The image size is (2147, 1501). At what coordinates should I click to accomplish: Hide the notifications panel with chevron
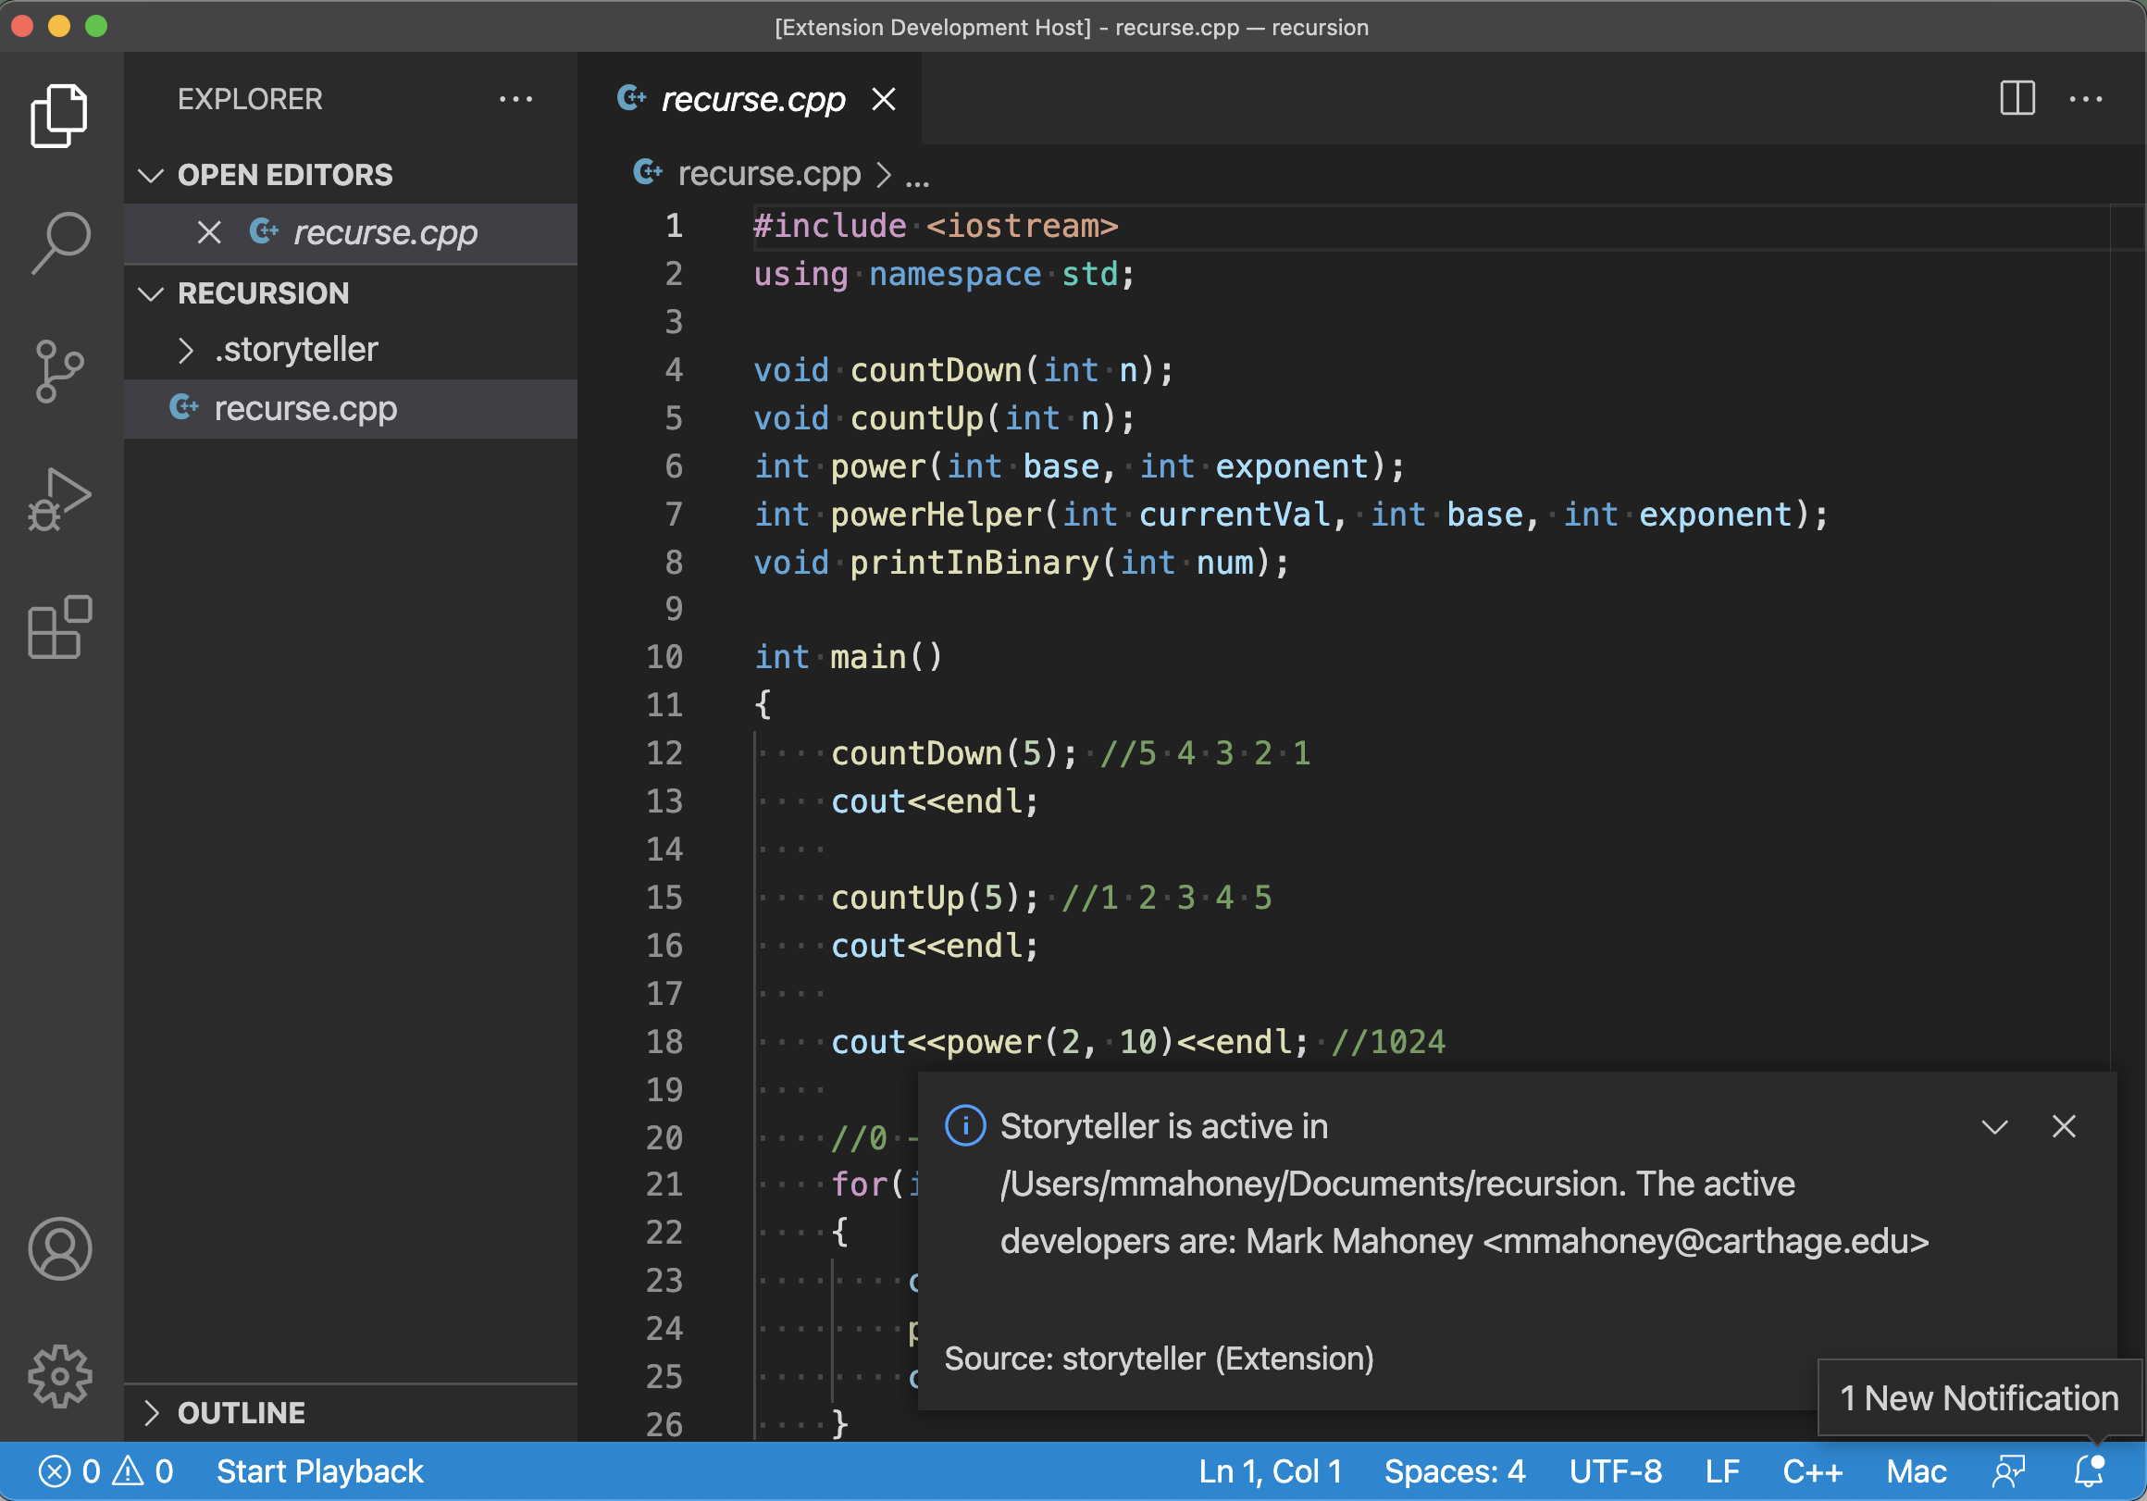coord(1994,1127)
